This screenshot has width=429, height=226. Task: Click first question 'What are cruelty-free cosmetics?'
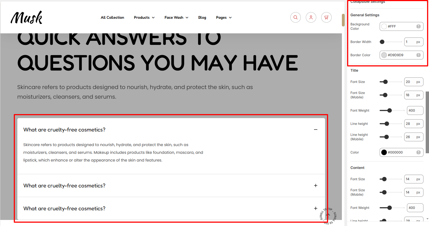coord(64,130)
